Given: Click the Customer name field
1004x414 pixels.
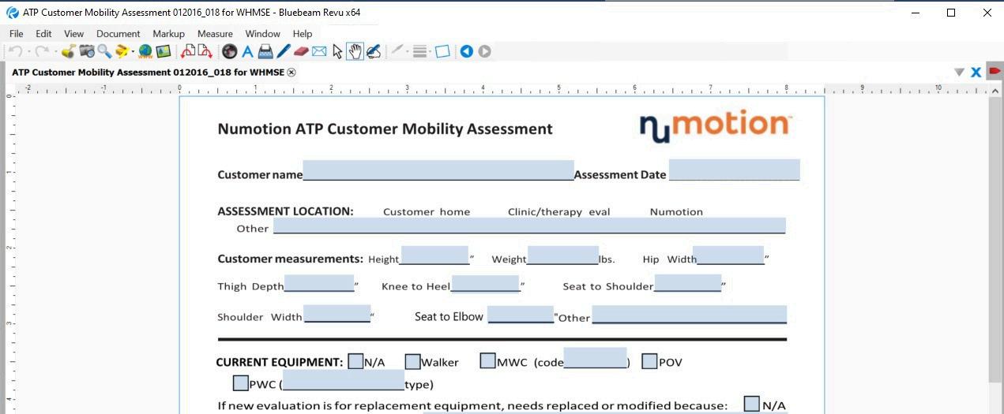Looking at the screenshot, I should (x=438, y=170).
